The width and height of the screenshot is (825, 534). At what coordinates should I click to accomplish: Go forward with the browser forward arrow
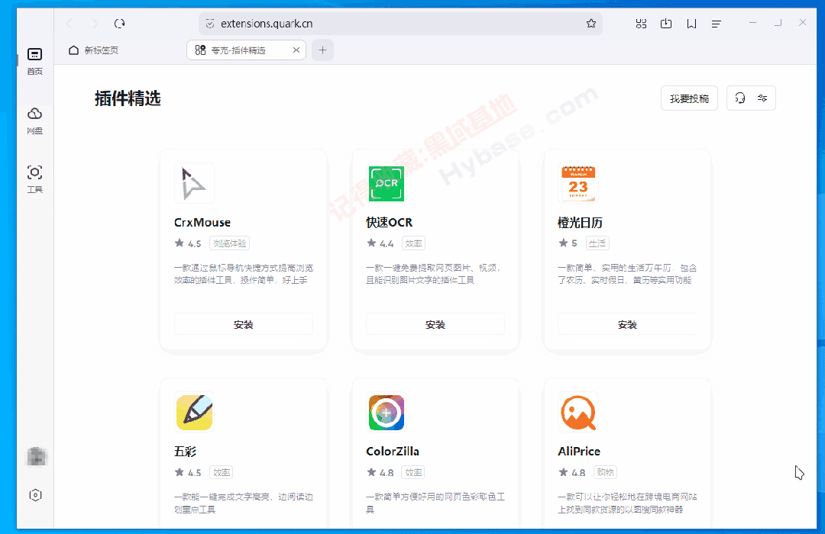(x=95, y=24)
